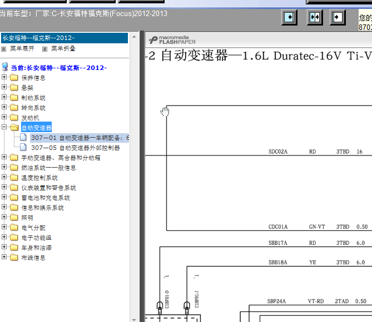Collapse the 自动变速器 folder

[x=4, y=127]
